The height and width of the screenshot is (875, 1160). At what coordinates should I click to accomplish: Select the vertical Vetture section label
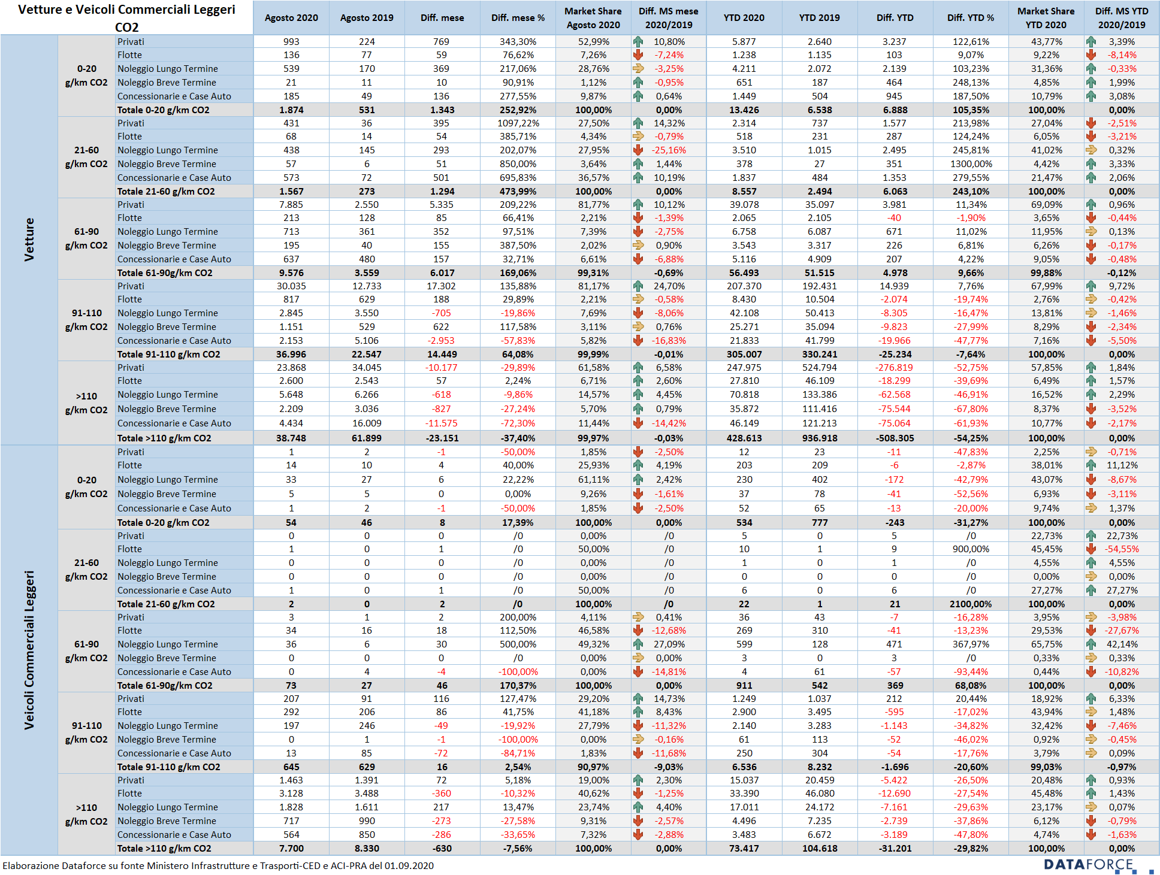click(x=29, y=240)
